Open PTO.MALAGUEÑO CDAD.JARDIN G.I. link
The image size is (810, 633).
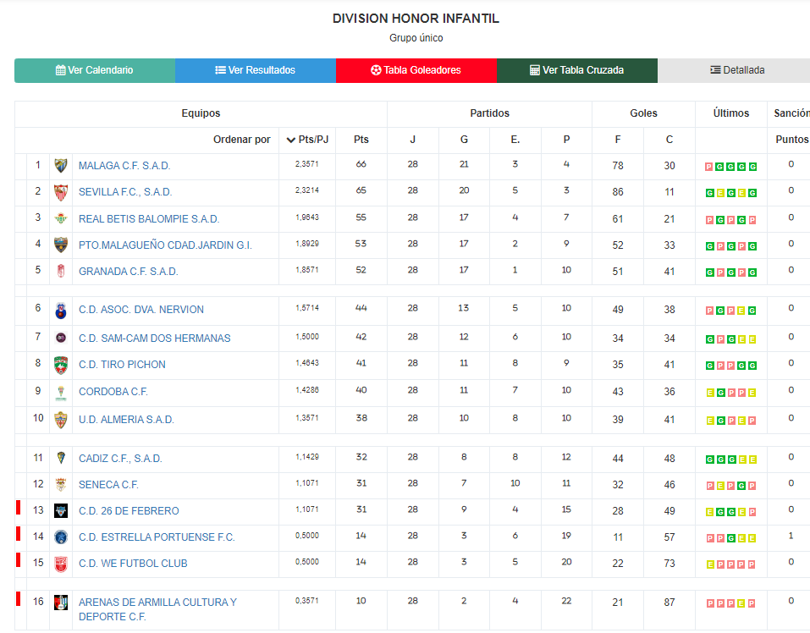click(x=165, y=245)
